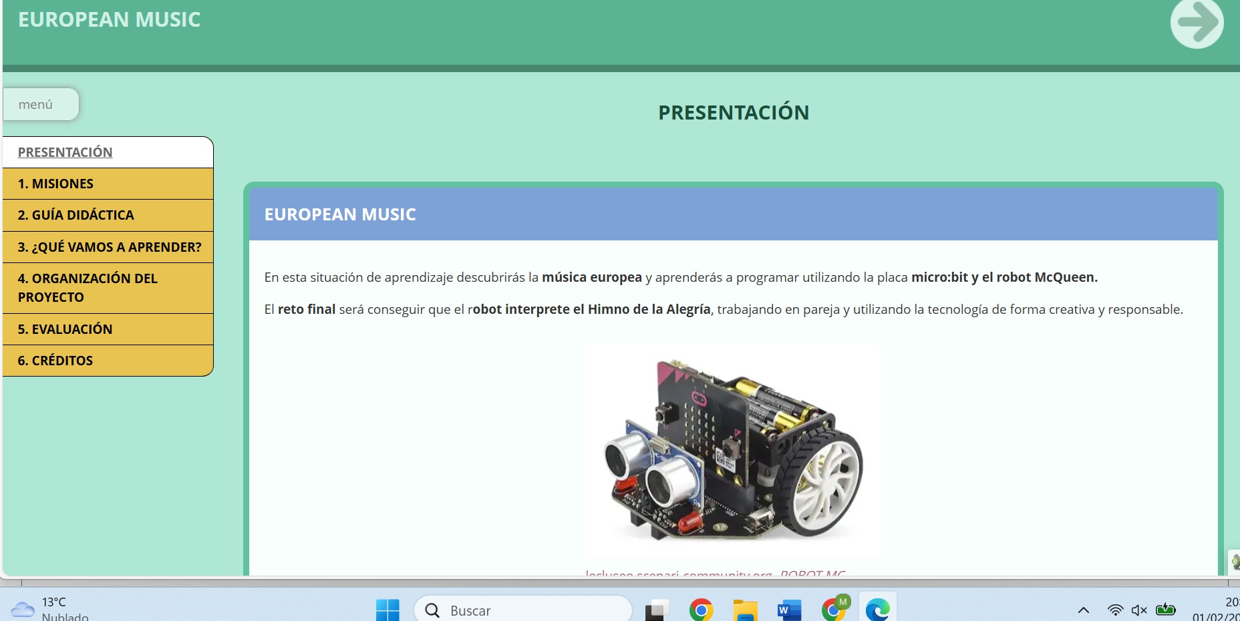
Task: Open the Windows Start menu
Action: coord(387,610)
